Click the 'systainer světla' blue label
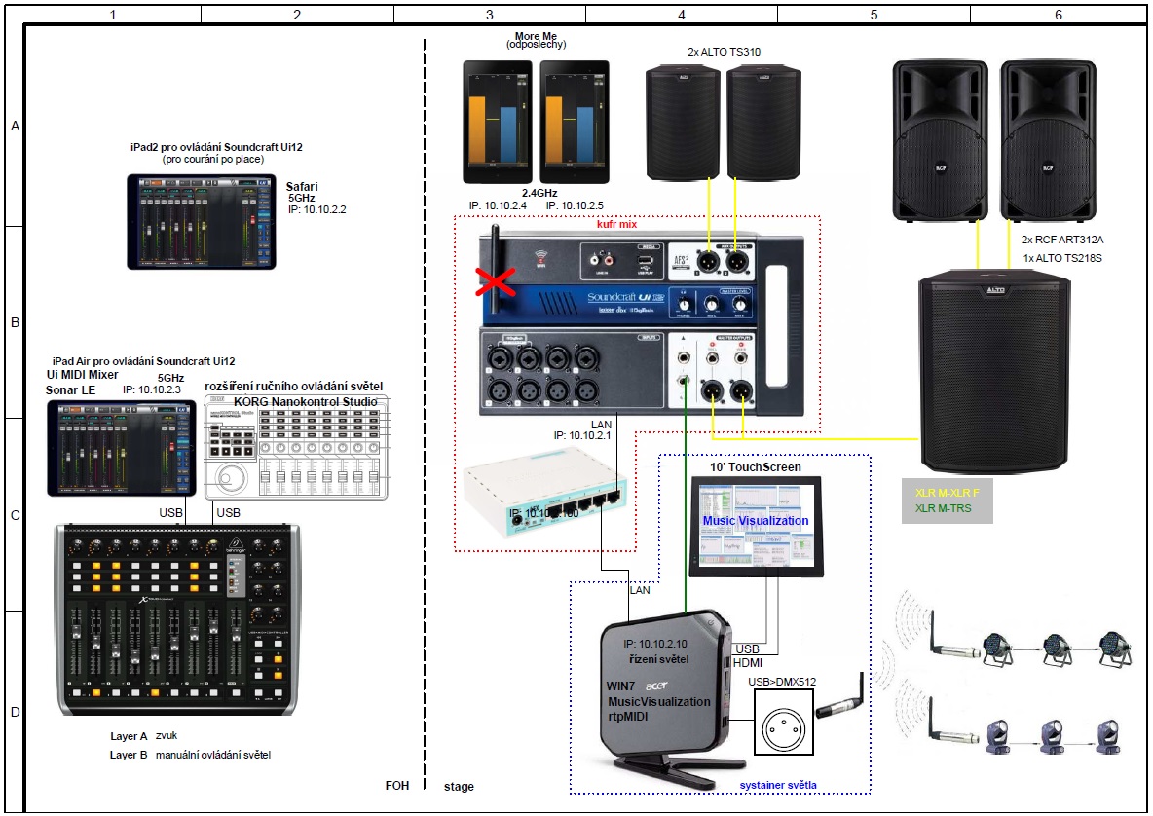 pyautogui.click(x=777, y=785)
